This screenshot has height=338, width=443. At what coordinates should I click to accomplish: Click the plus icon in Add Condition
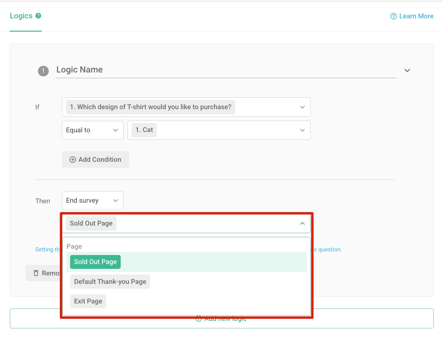[x=73, y=159]
